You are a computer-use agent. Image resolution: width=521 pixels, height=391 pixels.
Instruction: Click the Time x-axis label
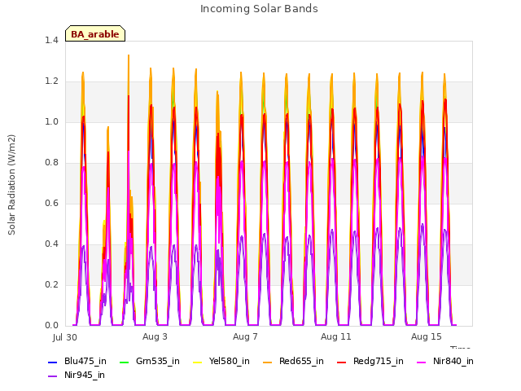tap(460, 348)
